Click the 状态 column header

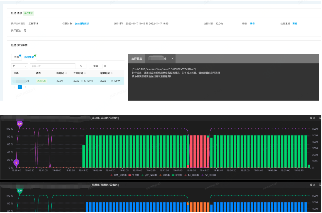(x=38, y=73)
